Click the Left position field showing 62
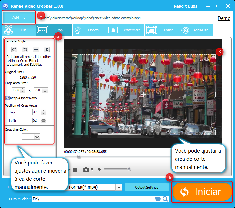The height and width of the screenshot is (208, 235). pos(37,120)
